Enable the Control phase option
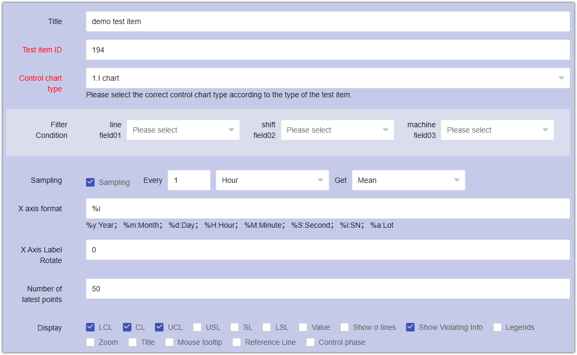This screenshot has height=355, width=577. coord(310,342)
